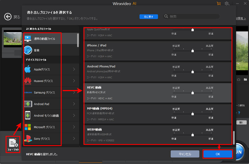Click the Microsoft logo icon

[x=28, y=127]
